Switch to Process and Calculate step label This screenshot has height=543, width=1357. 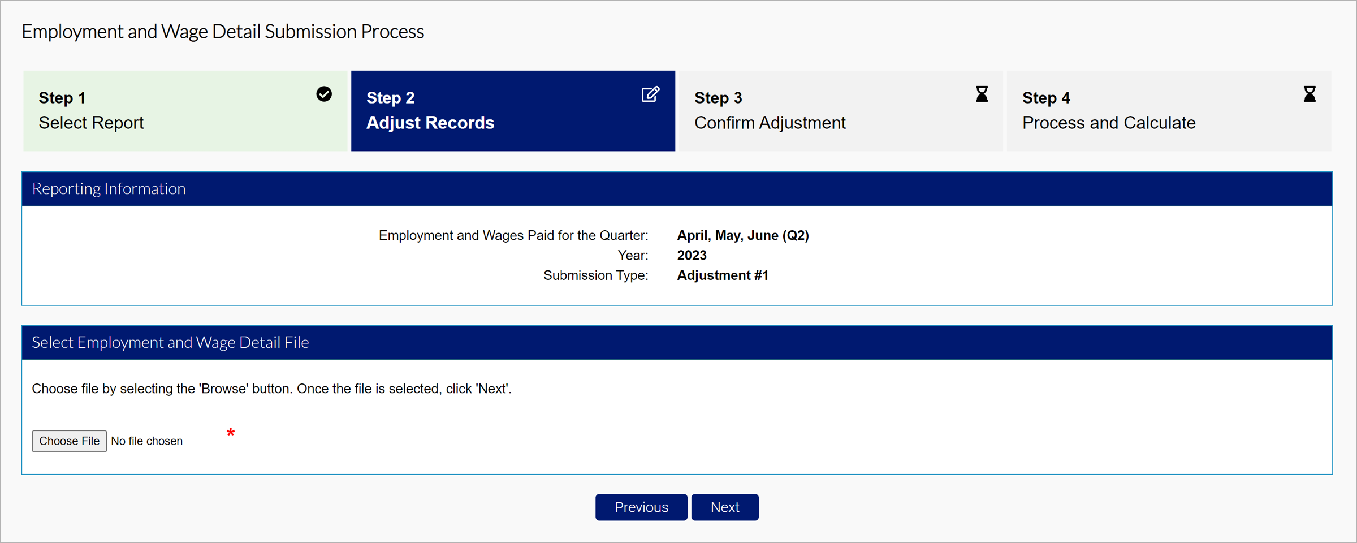tap(1108, 123)
